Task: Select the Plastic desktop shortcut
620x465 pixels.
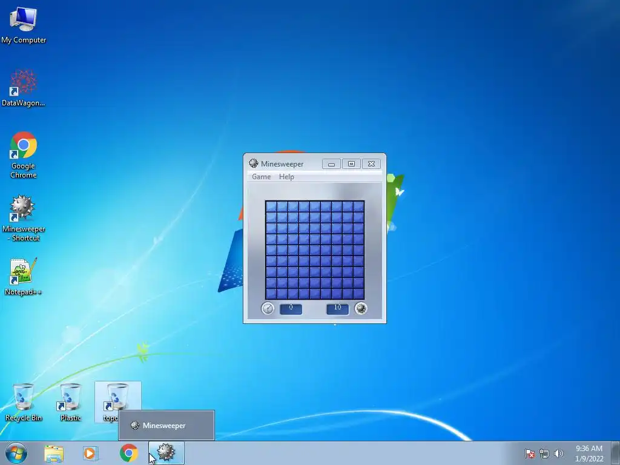Action: click(x=70, y=402)
